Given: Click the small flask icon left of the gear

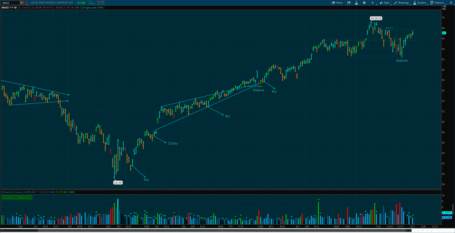Looking at the screenshot, I should (x=356, y=2).
